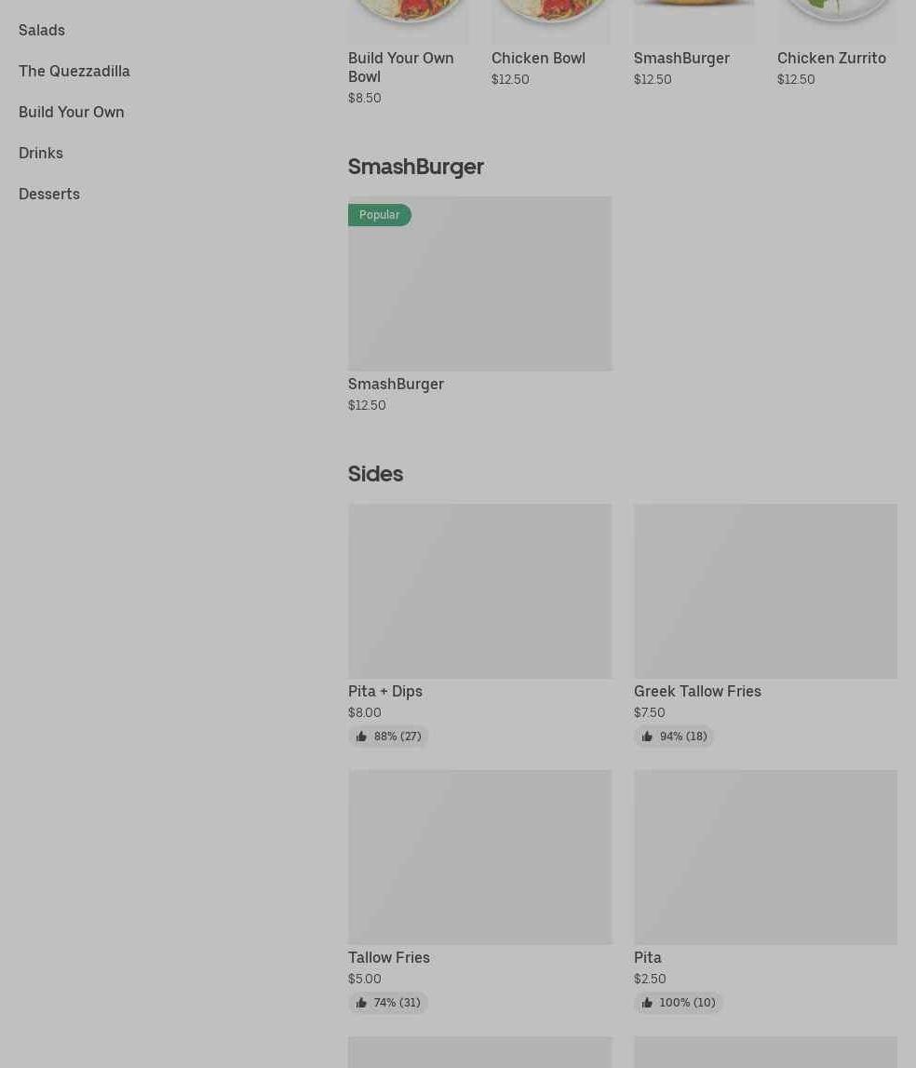Viewport: 916px width, 1068px height.
Task: Choose the Chicken Zurrito item
Action: 831,58
